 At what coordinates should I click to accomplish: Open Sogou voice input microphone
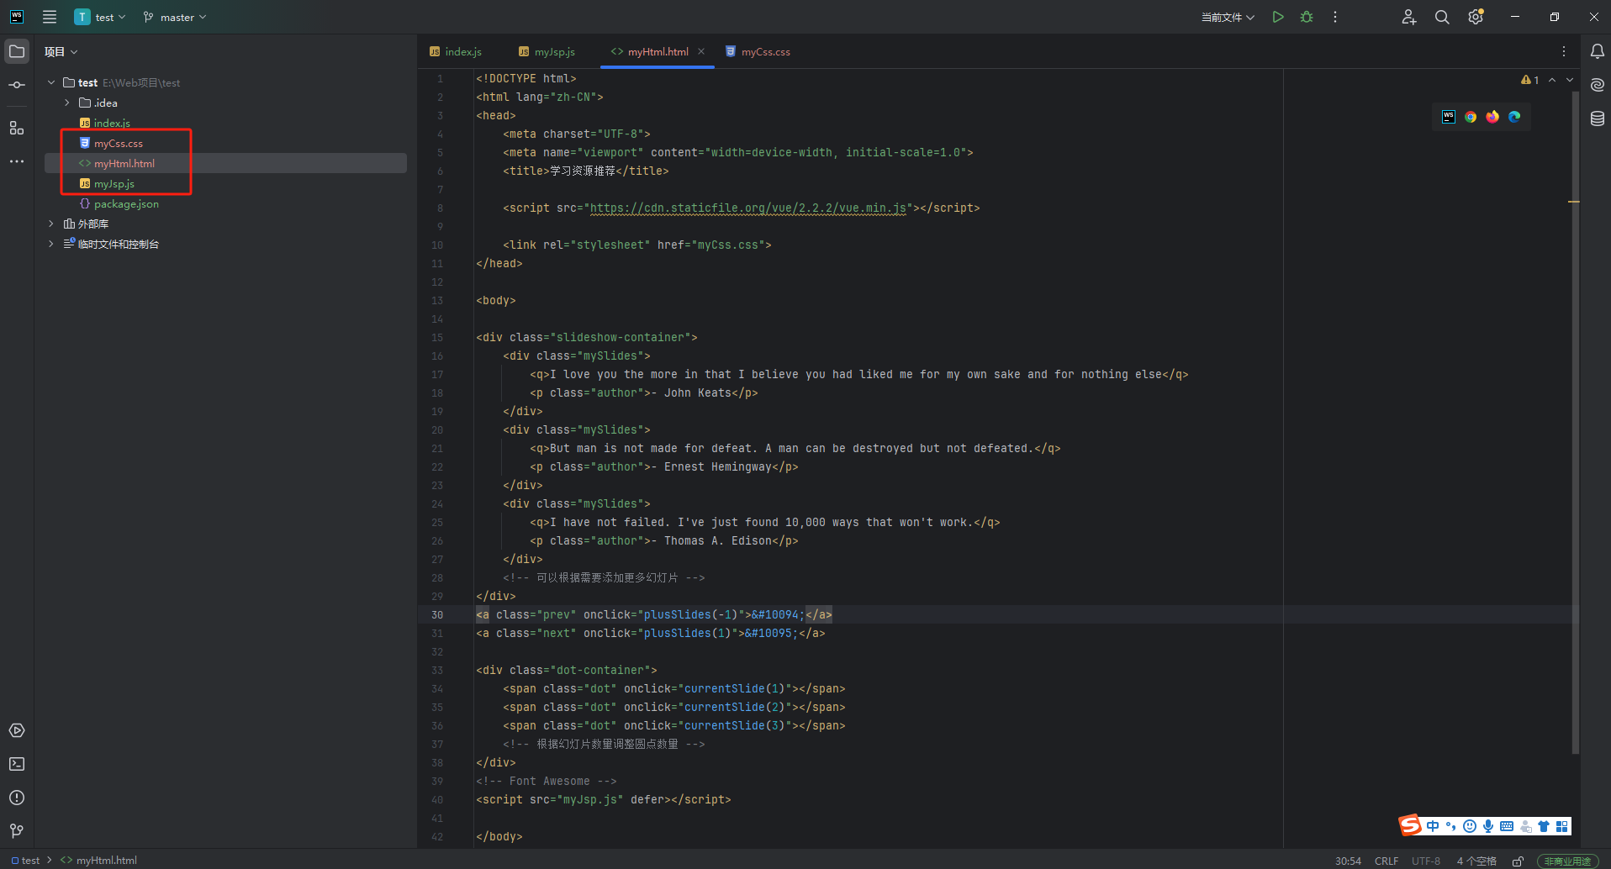[1488, 826]
